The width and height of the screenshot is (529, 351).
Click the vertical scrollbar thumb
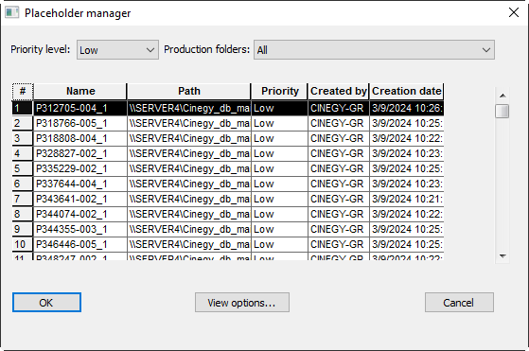[502, 112]
